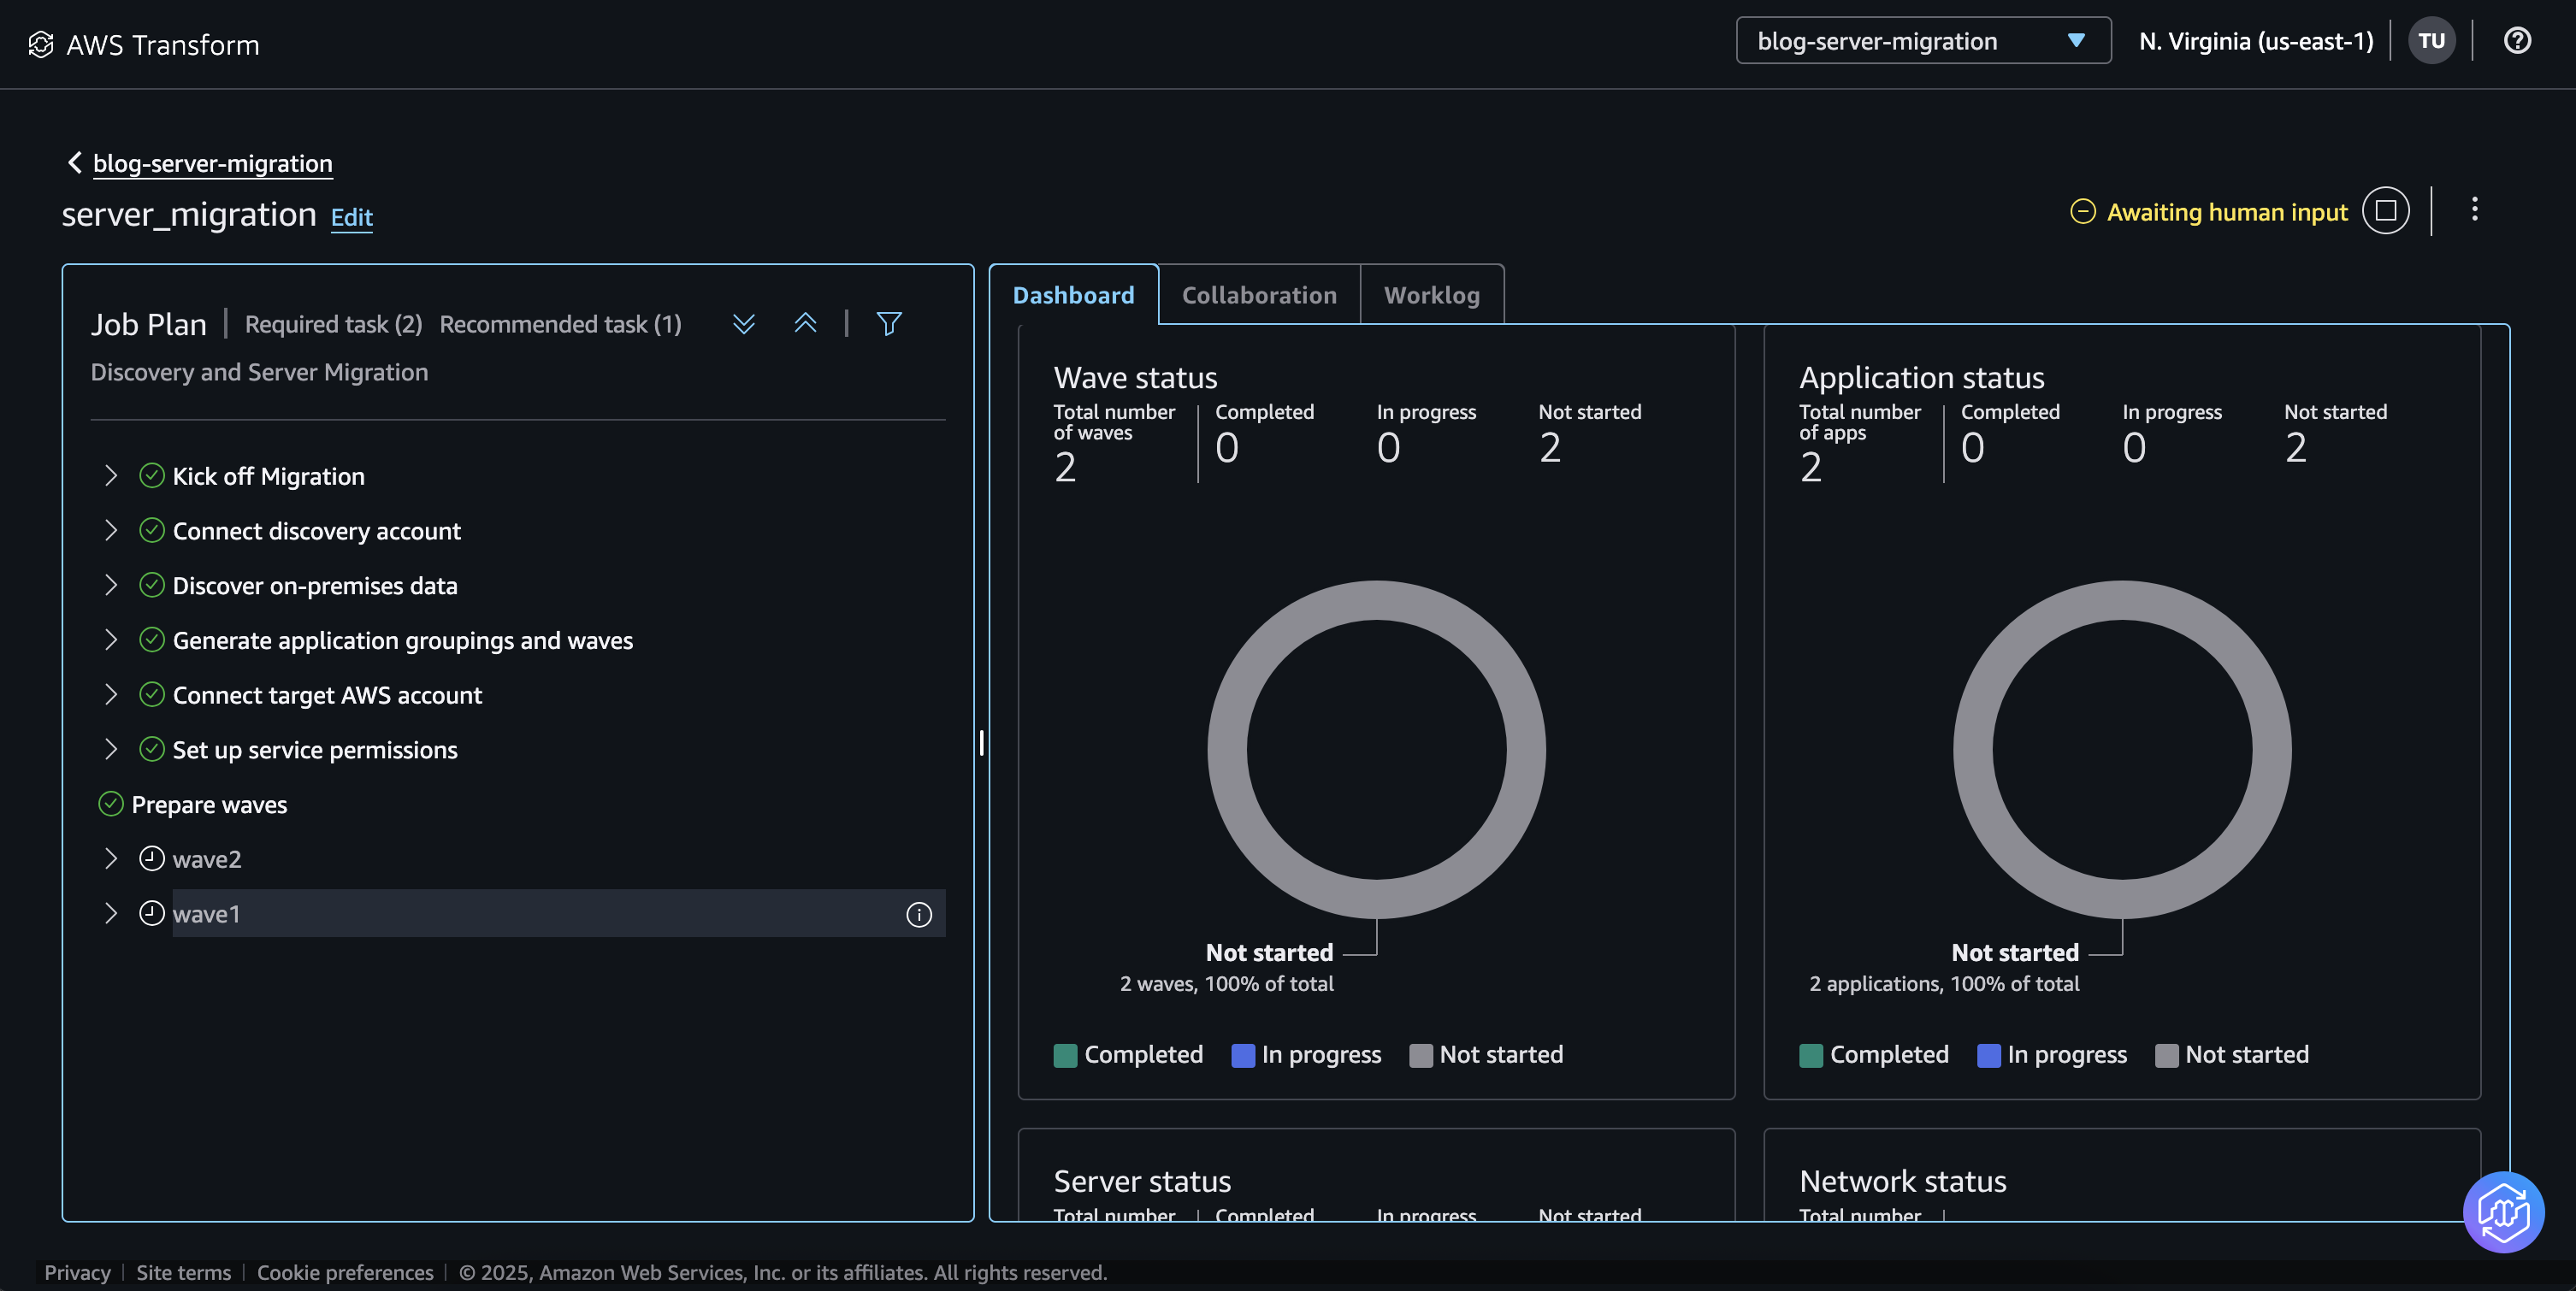Expand the Connect discovery account task
2576x1291 pixels.
pos(111,531)
